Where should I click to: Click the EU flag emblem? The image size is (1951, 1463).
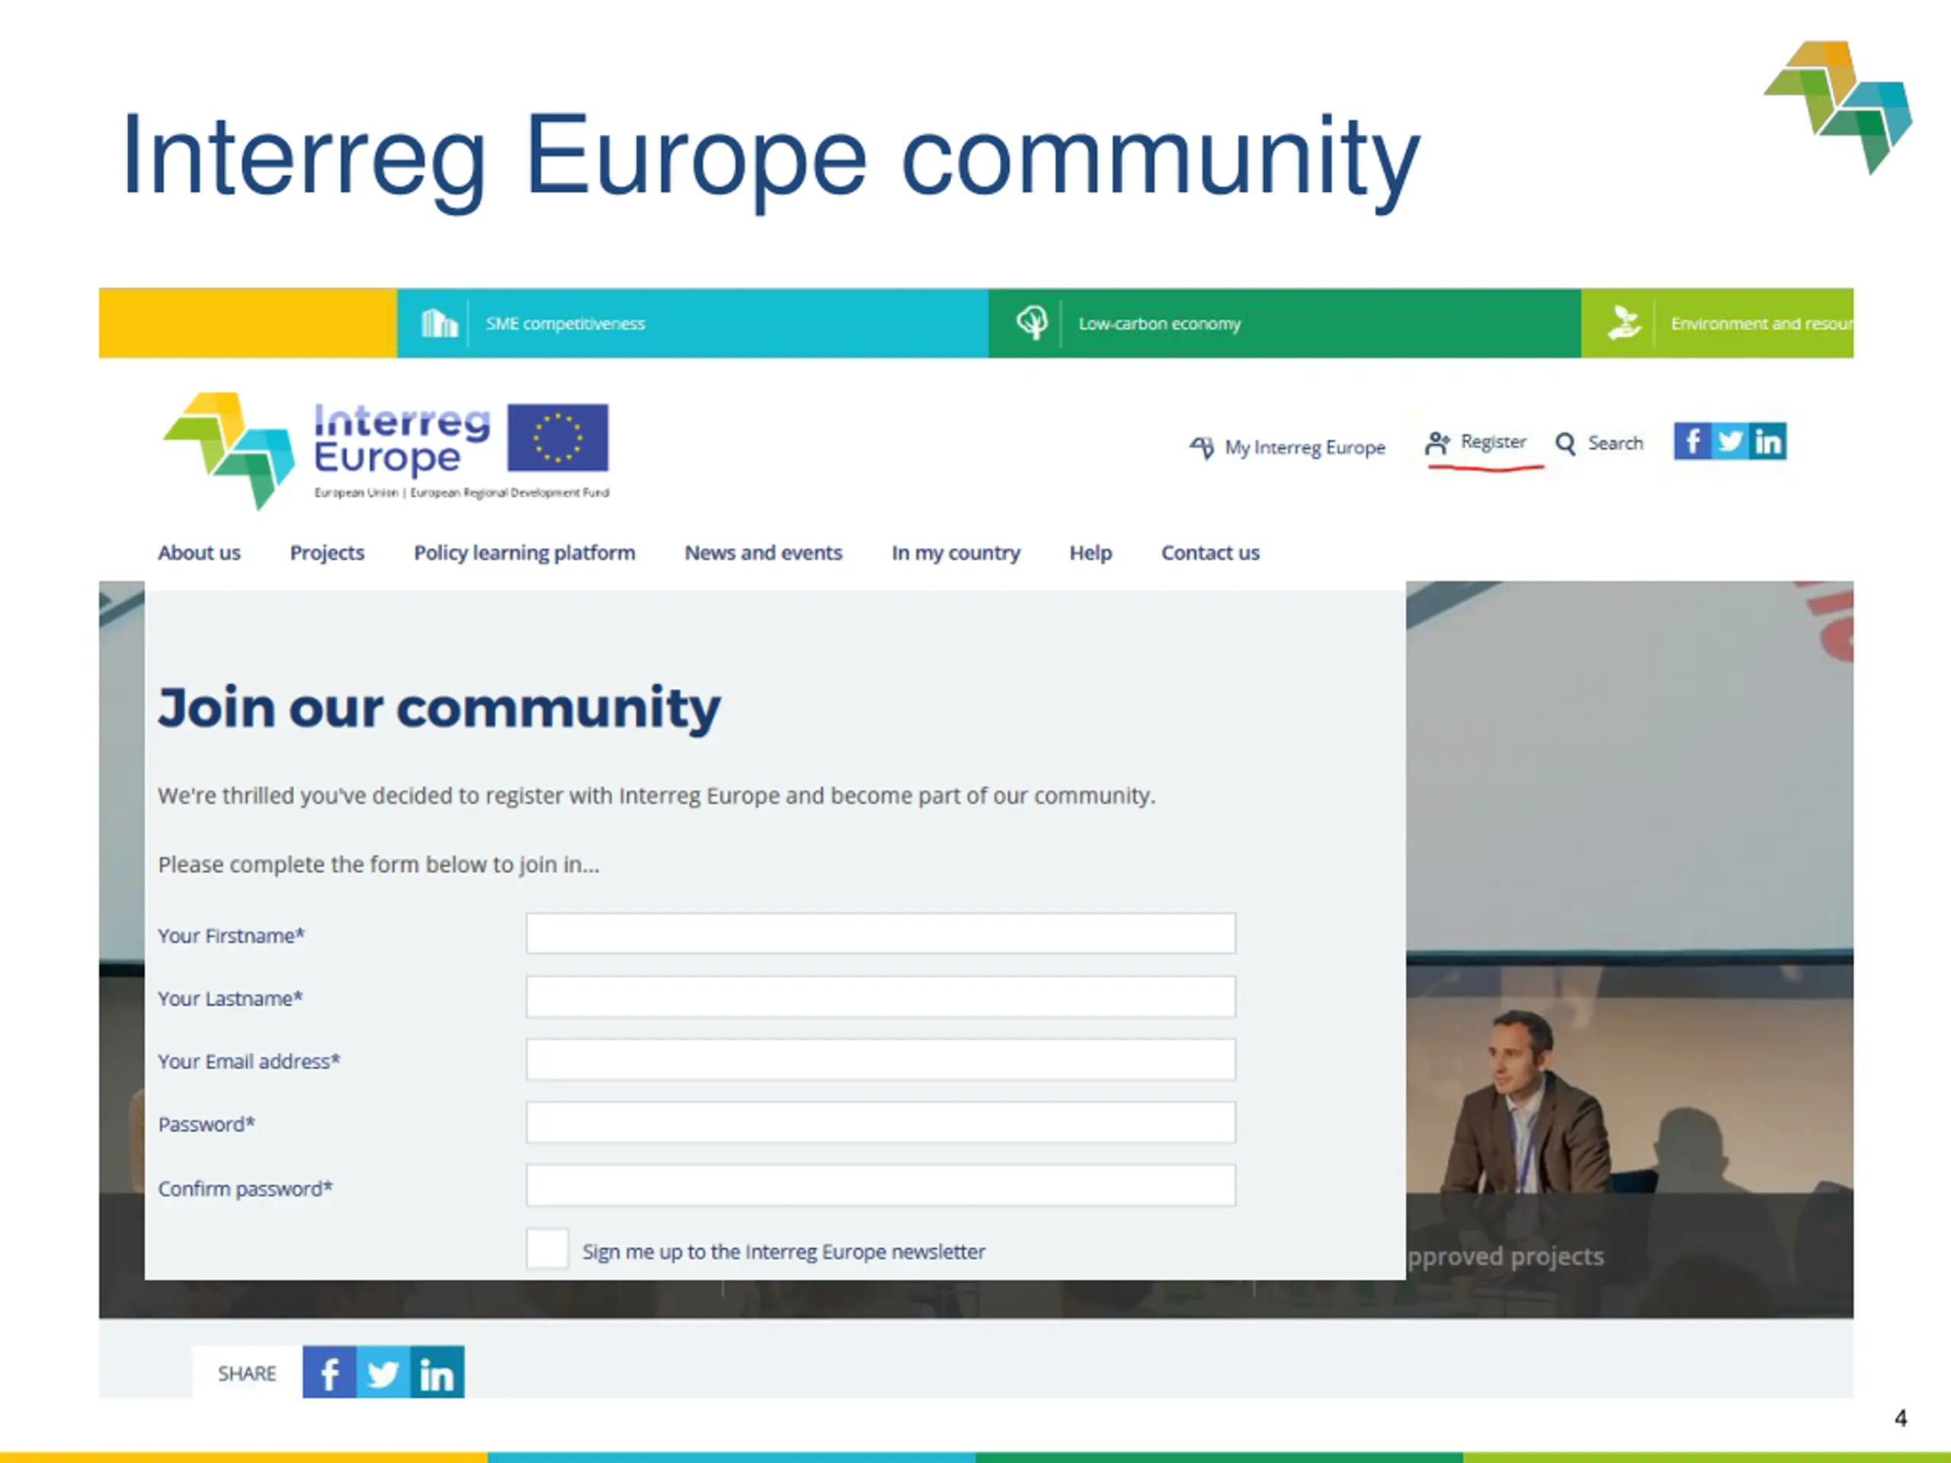[557, 437]
